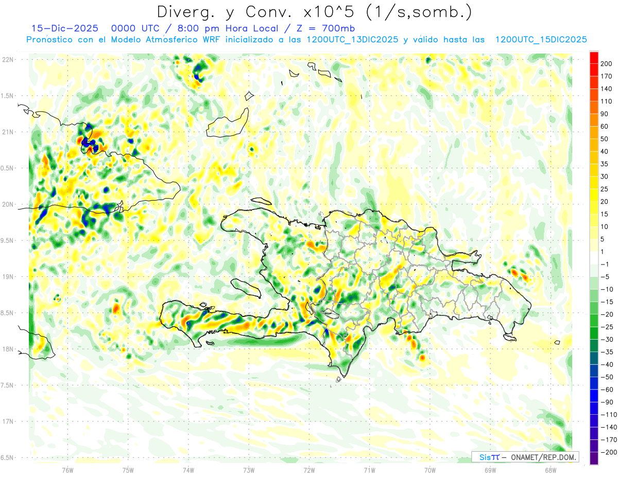Click the positive '200' colorbar value

607,64
